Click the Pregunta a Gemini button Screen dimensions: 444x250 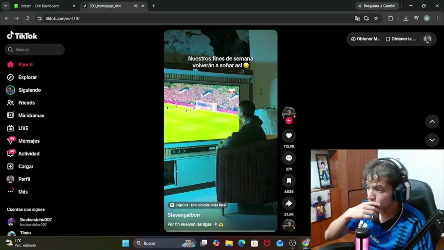coord(377,6)
